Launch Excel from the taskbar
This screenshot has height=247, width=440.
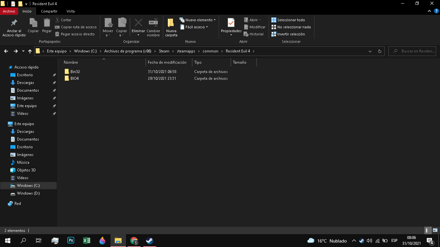click(86, 241)
